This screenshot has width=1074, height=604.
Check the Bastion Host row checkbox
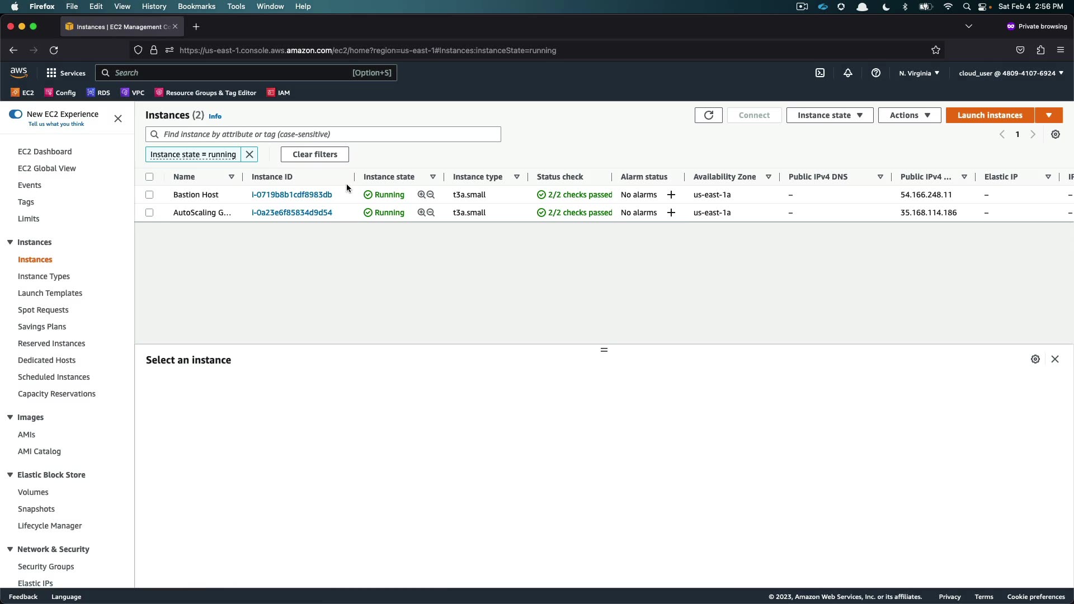[x=149, y=195]
